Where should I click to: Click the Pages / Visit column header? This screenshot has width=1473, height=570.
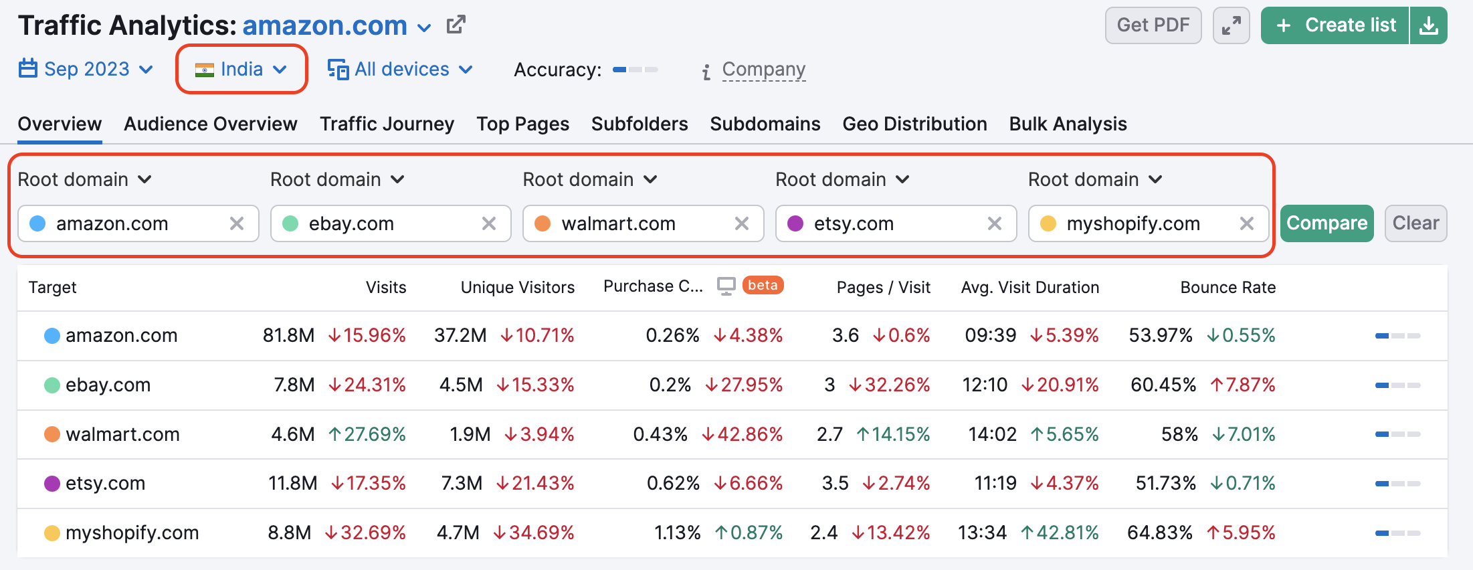point(884,287)
